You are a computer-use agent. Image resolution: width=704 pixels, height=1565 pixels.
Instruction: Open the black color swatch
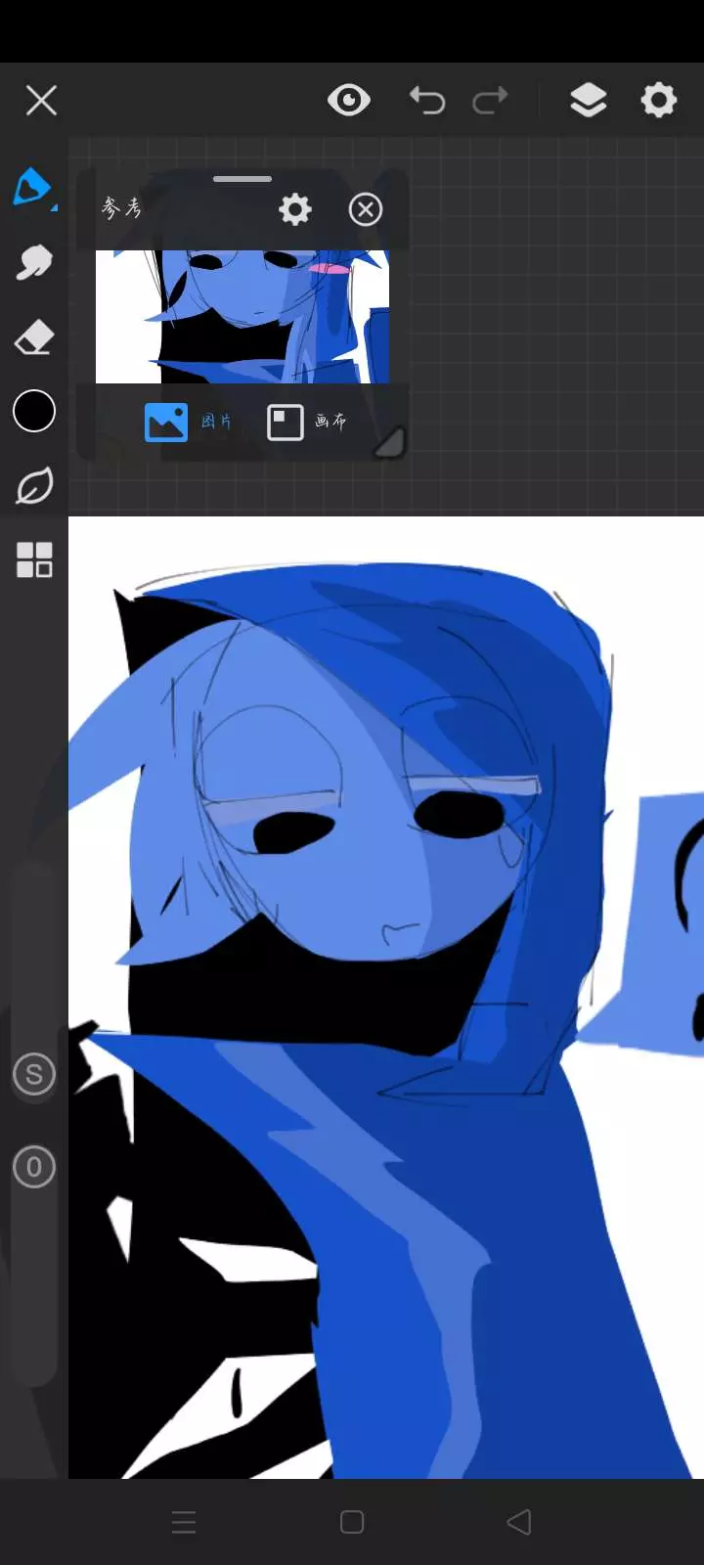34,411
